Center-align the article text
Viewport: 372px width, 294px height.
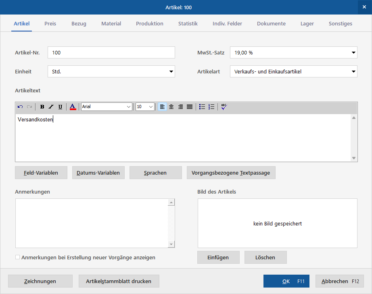(x=171, y=107)
